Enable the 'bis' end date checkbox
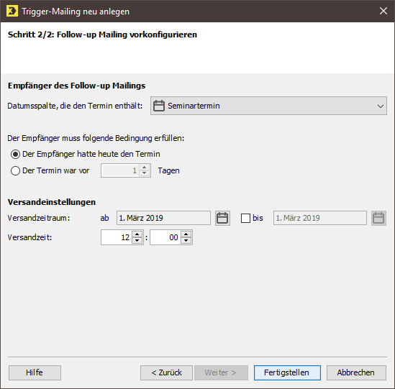395x389 pixels. [245, 218]
